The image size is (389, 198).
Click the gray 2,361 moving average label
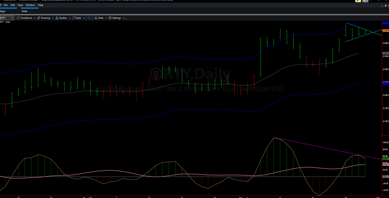pyautogui.click(x=385, y=53)
